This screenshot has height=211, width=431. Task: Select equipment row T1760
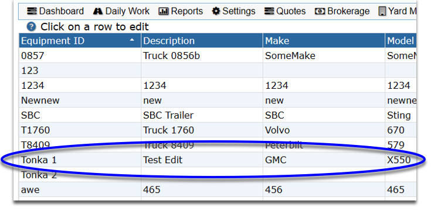pos(218,130)
